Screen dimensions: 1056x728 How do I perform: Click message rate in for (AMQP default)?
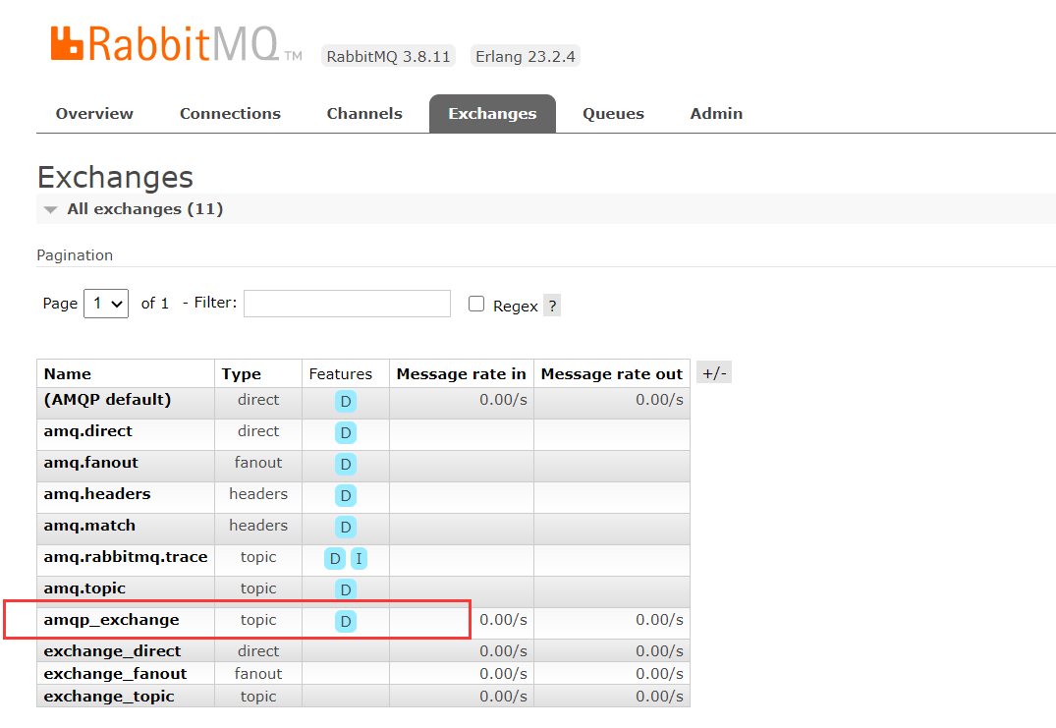503,400
